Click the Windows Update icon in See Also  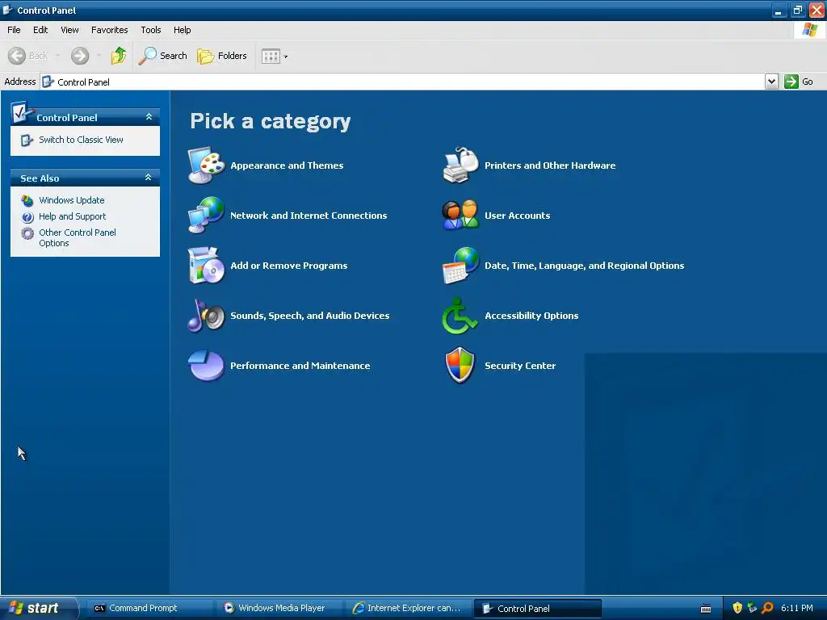click(x=27, y=200)
